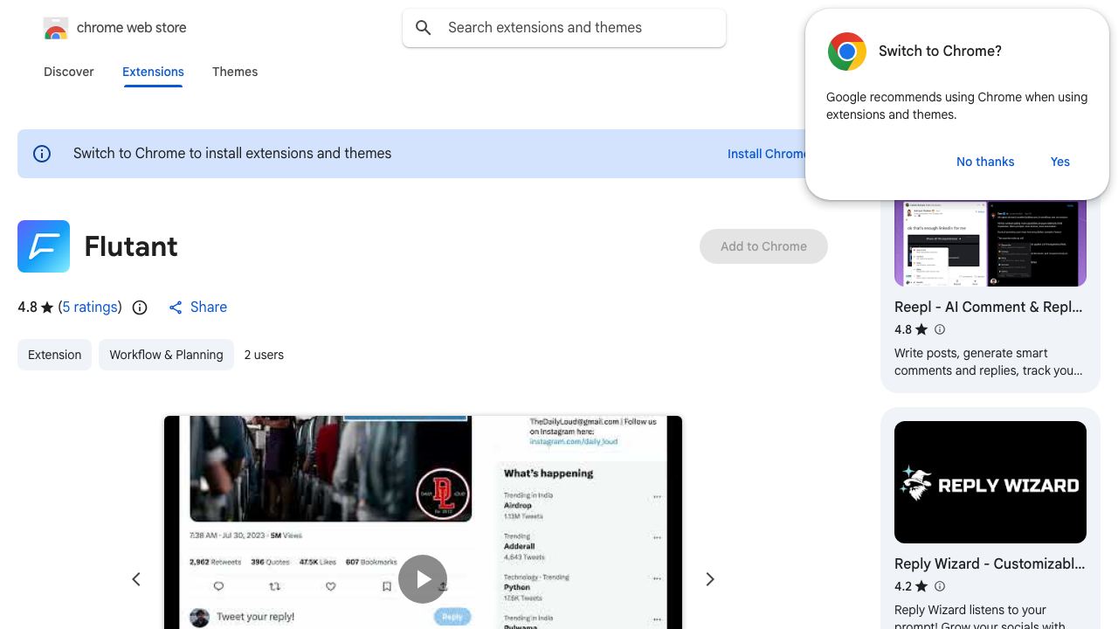Focus the Search extensions and themes field
Image resolution: width=1118 pixels, height=629 pixels.
(564, 28)
